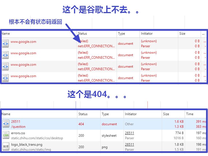The image size is (208, 156).
Task: Sort by Type header in the lower 404 table
Action: point(105,114)
